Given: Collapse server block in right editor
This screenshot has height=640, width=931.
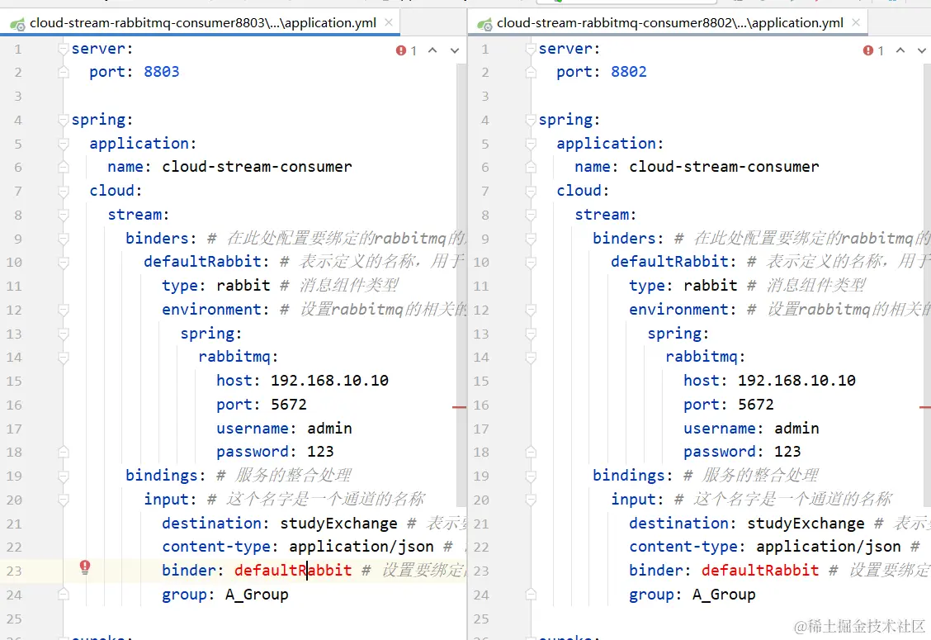Looking at the screenshot, I should [531, 49].
